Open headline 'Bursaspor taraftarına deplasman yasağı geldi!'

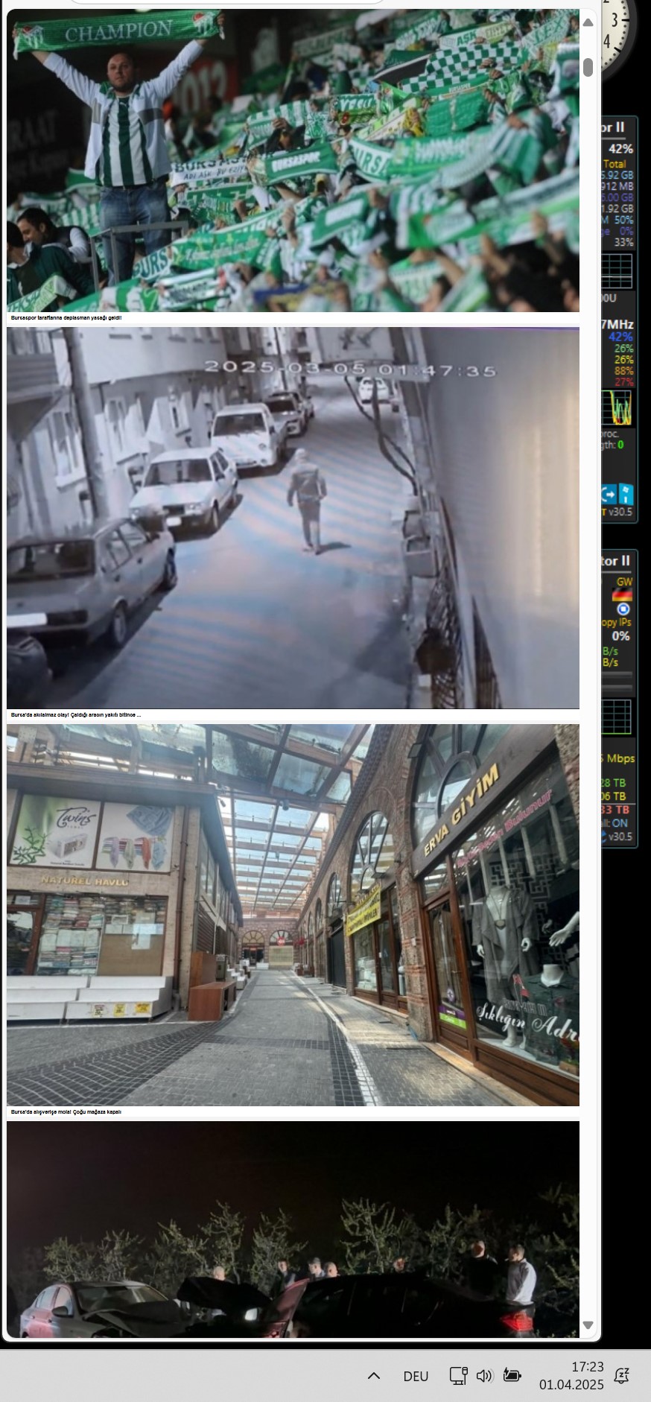click(66, 318)
